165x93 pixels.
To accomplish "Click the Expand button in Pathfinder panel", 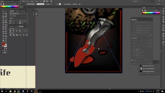I will click(25, 31).
